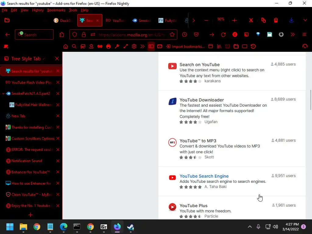Click the Print icon in toolbar

108,47
